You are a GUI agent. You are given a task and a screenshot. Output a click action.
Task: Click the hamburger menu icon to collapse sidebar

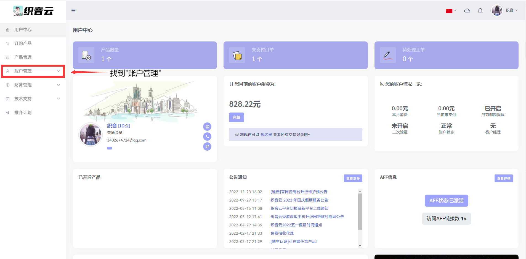73,11
